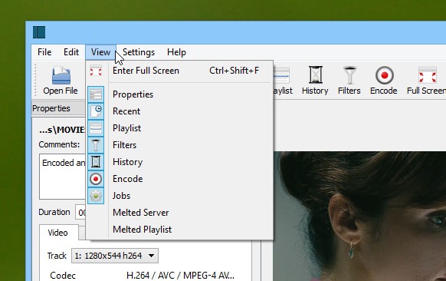Click the Open File toolbar icon

click(61, 75)
